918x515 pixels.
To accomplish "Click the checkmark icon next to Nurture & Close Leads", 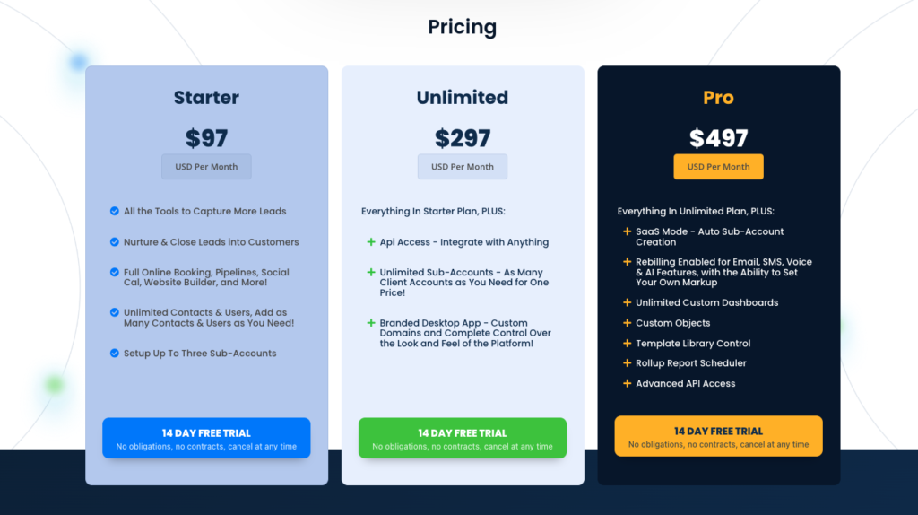I will [114, 242].
